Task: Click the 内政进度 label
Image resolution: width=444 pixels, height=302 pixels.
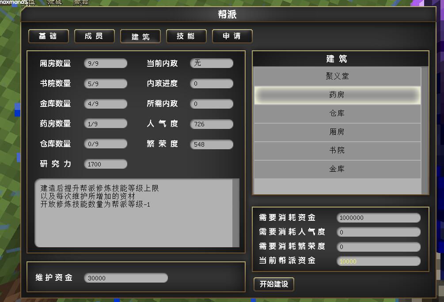Action: coord(162,83)
